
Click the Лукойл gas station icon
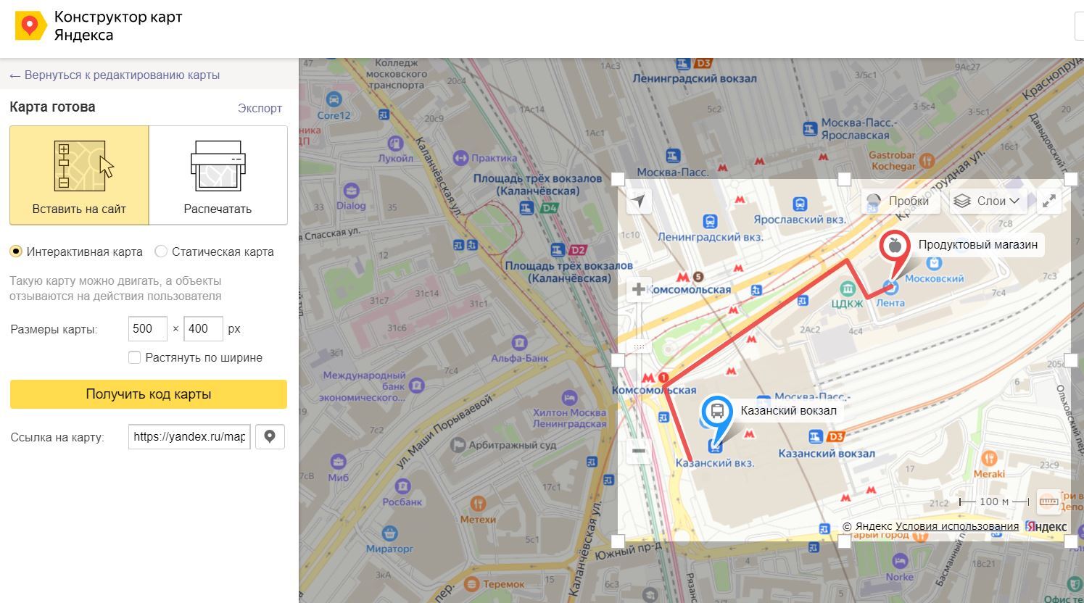point(395,144)
